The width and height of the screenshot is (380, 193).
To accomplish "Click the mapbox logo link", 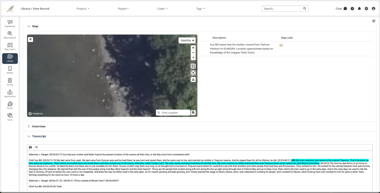I will [x=36, y=113].
